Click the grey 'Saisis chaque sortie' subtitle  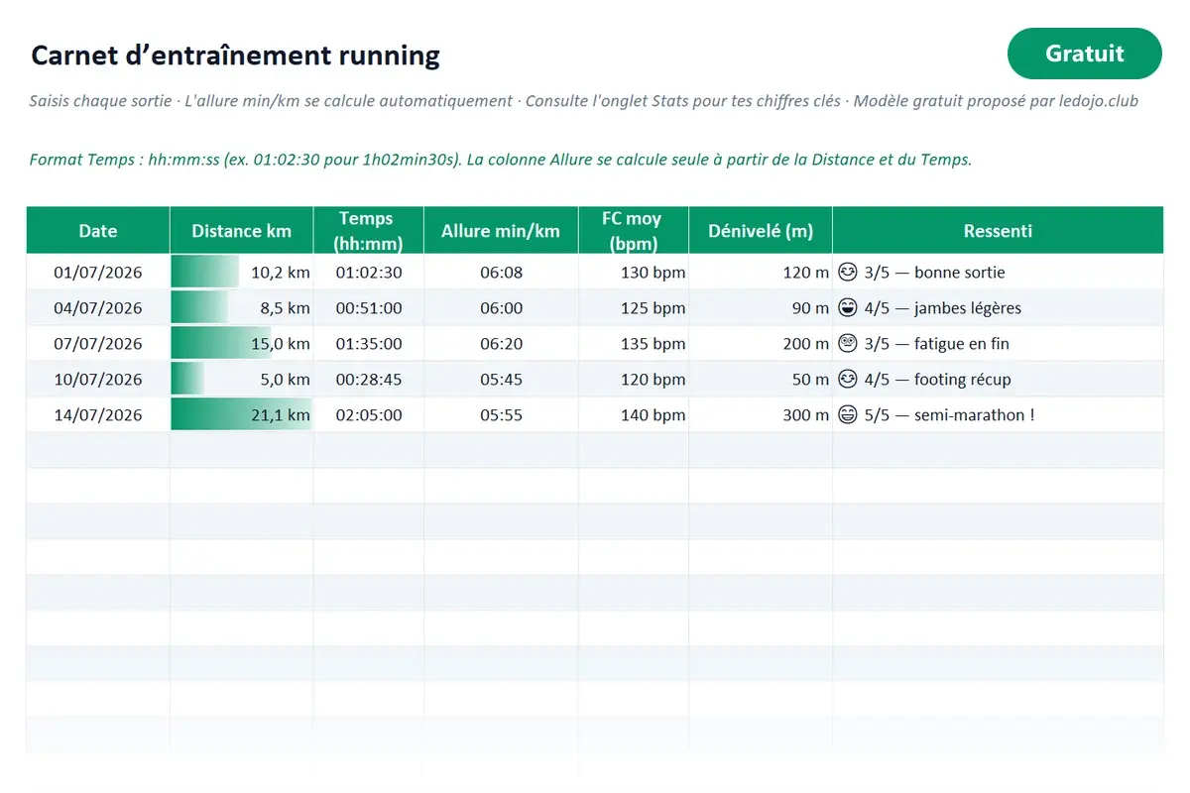[584, 101]
